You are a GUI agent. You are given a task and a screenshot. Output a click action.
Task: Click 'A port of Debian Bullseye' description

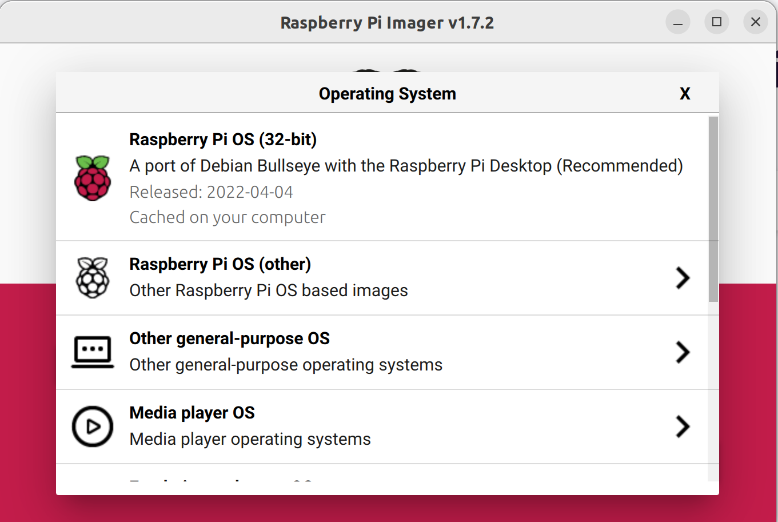click(x=406, y=166)
